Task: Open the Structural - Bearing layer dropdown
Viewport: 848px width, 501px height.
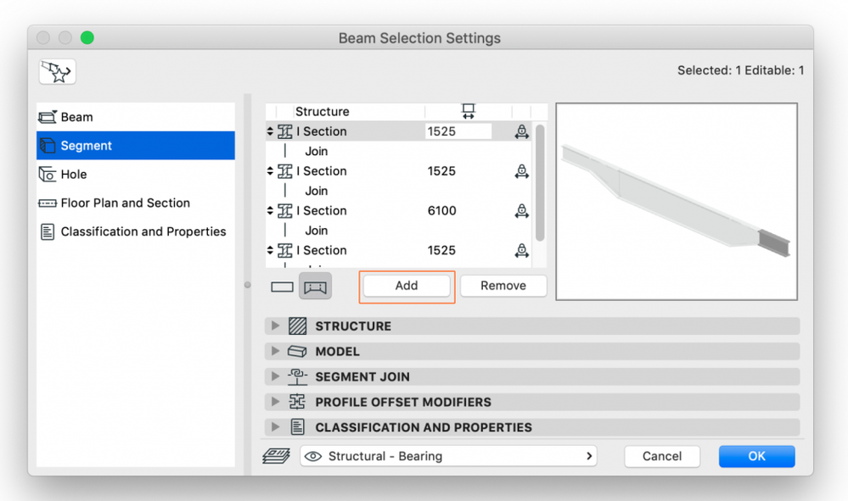Action: pyautogui.click(x=448, y=456)
